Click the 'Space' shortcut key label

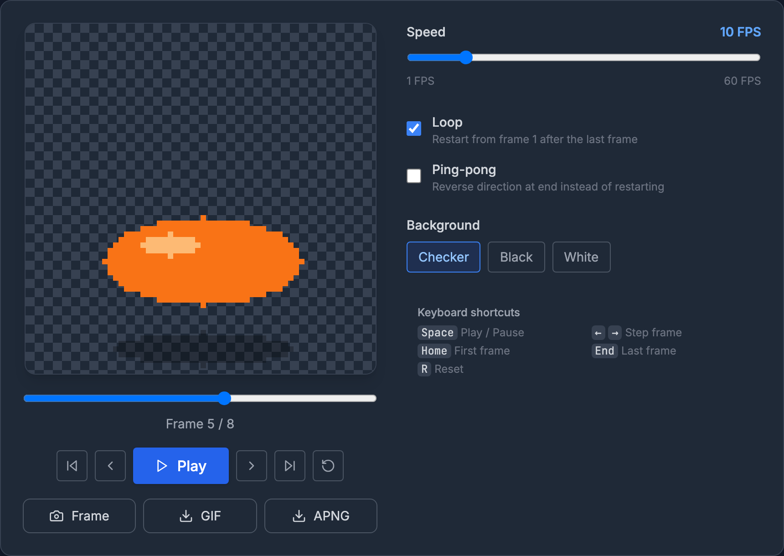coord(437,333)
